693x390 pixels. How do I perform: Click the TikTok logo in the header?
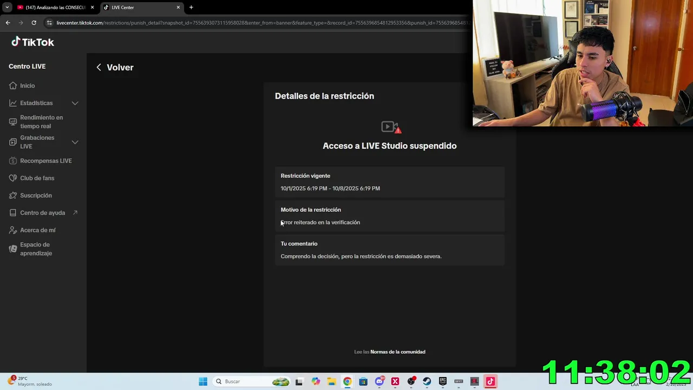click(x=32, y=42)
